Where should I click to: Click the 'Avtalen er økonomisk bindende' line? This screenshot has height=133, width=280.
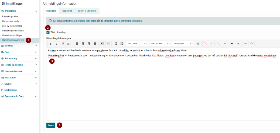point(118,51)
